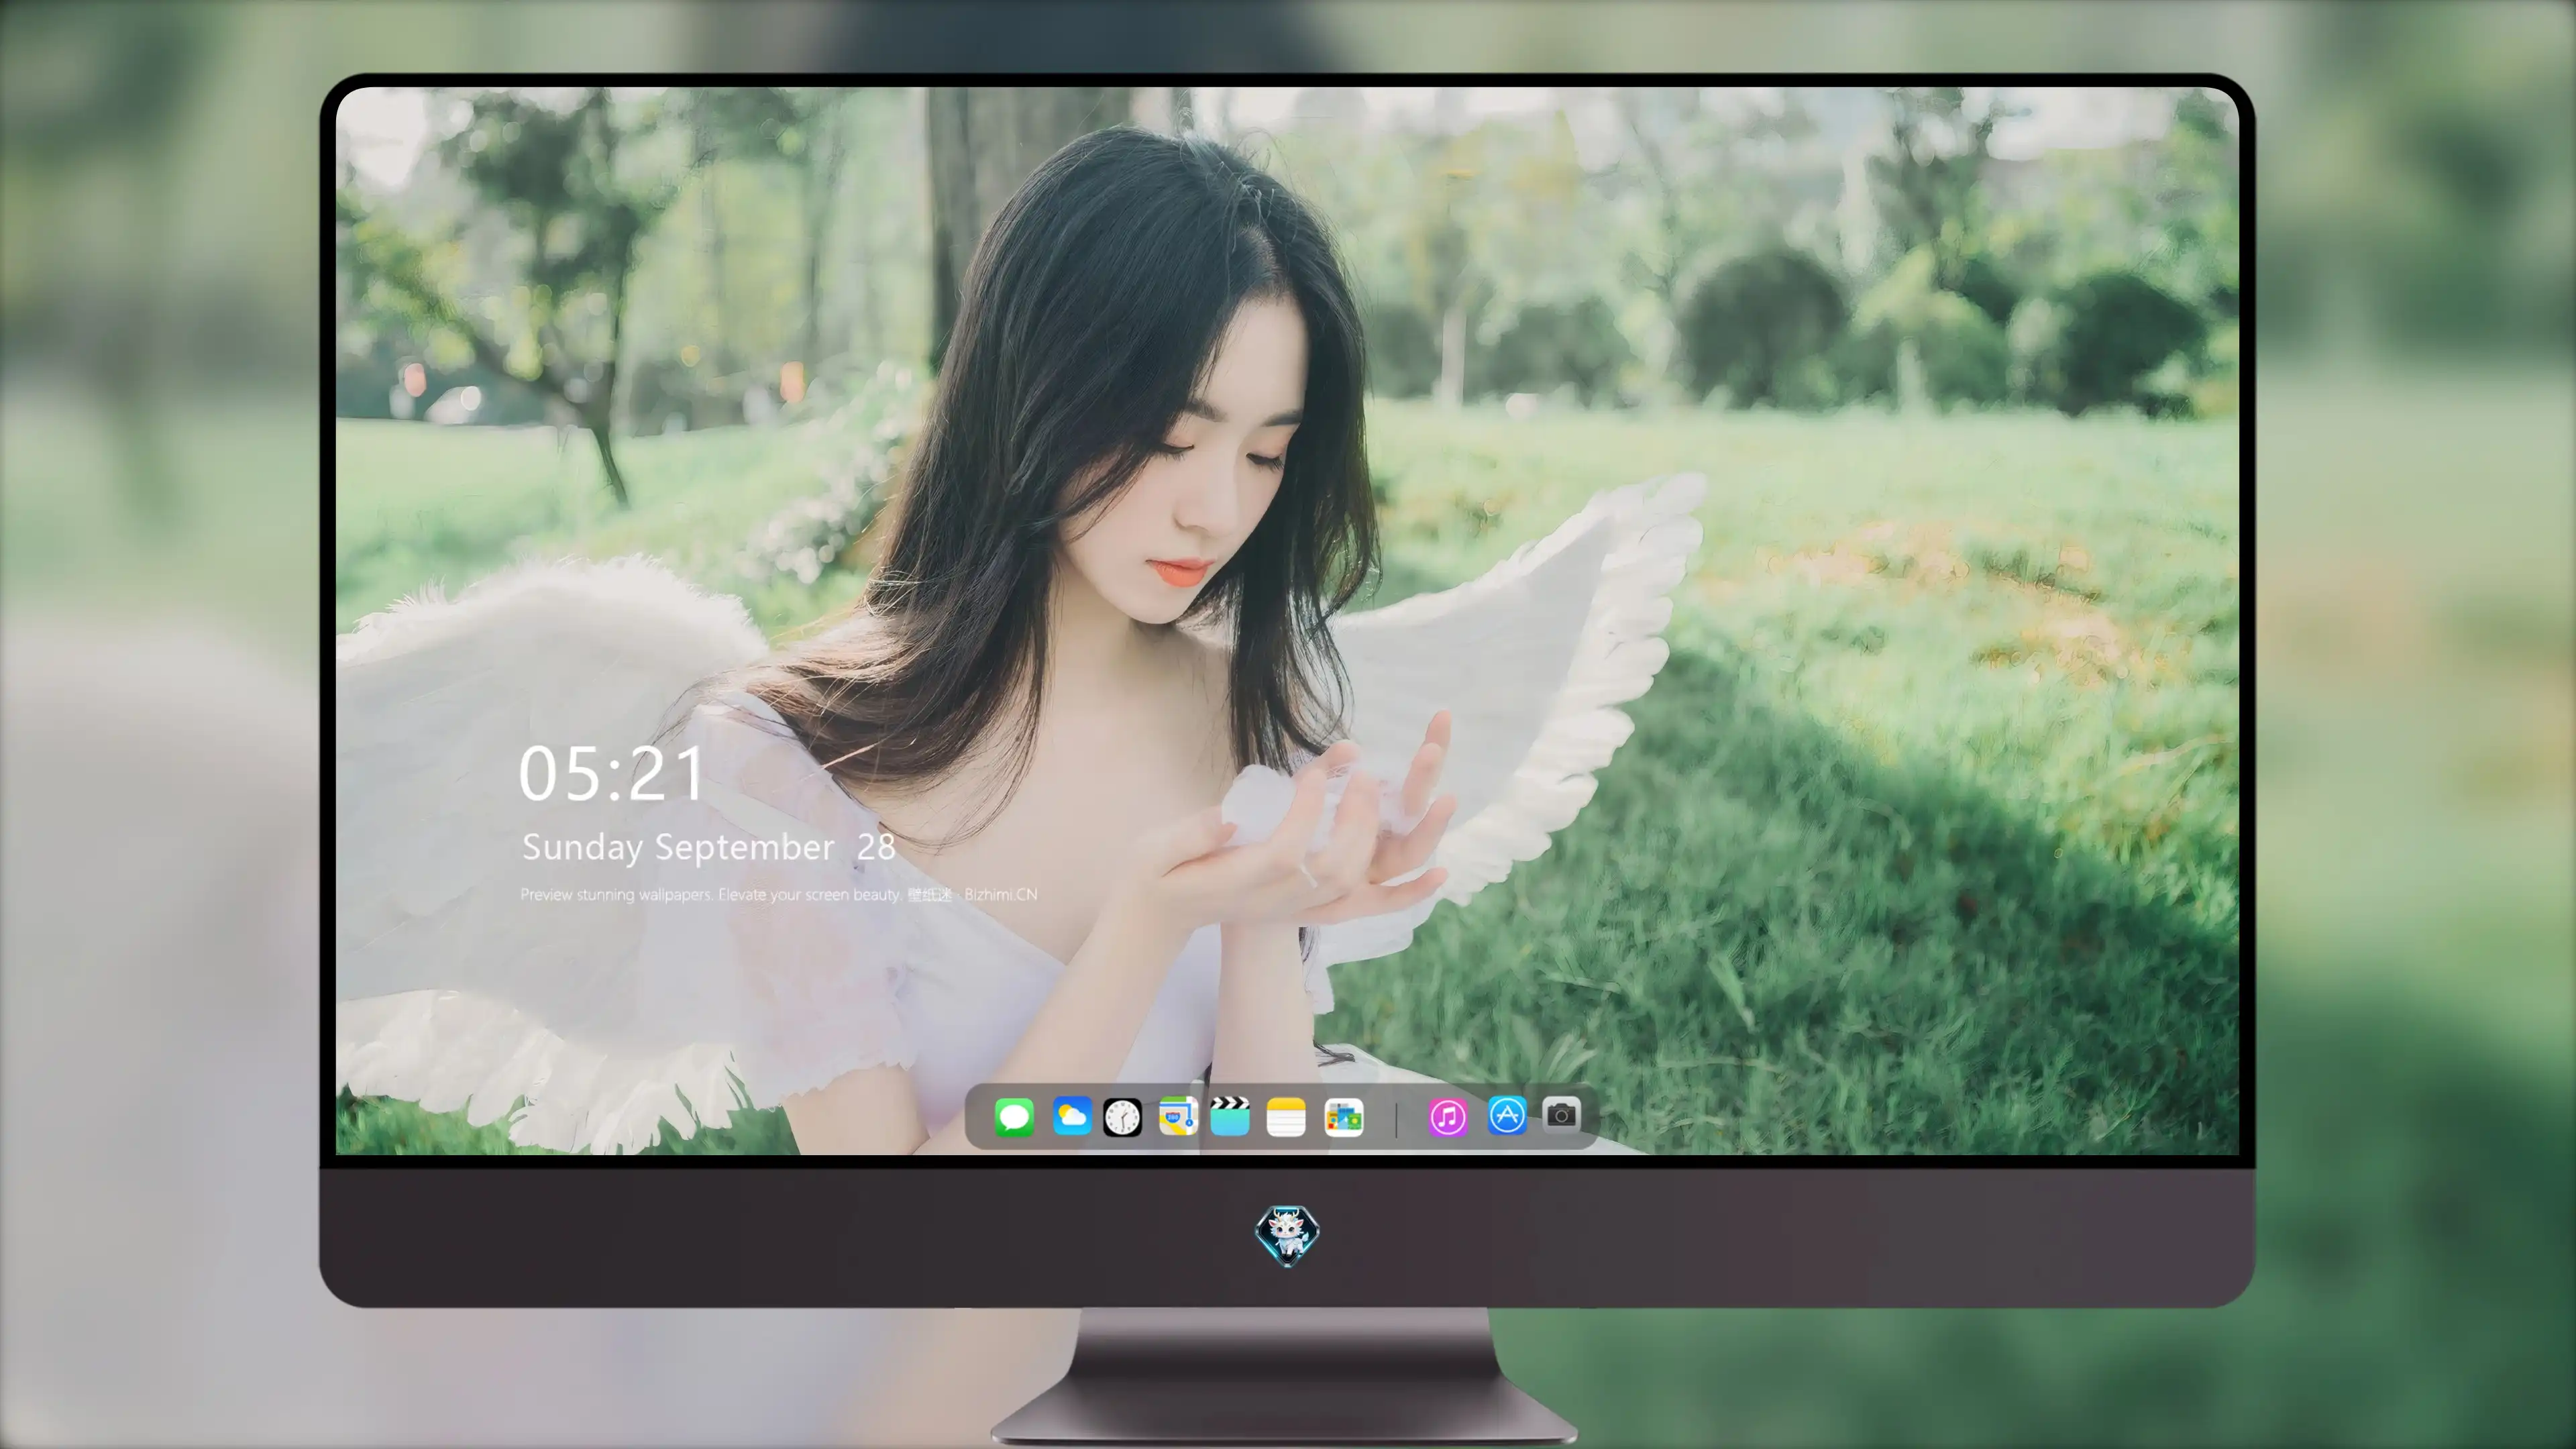Screen dimensions: 2576x1449
Task: Launch the pink iTunes music app
Action: [x=1447, y=1117]
